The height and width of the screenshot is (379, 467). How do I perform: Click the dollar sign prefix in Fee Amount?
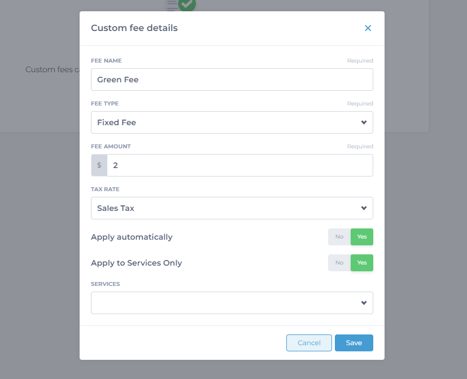coord(99,165)
